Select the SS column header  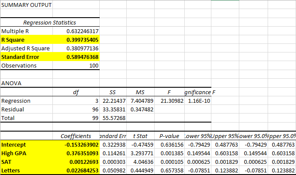[x=113, y=92]
